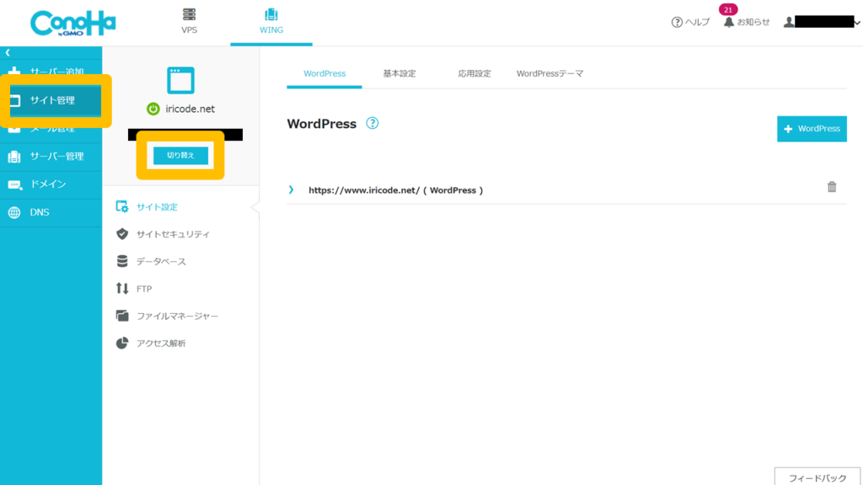Click the user account person icon

(789, 22)
